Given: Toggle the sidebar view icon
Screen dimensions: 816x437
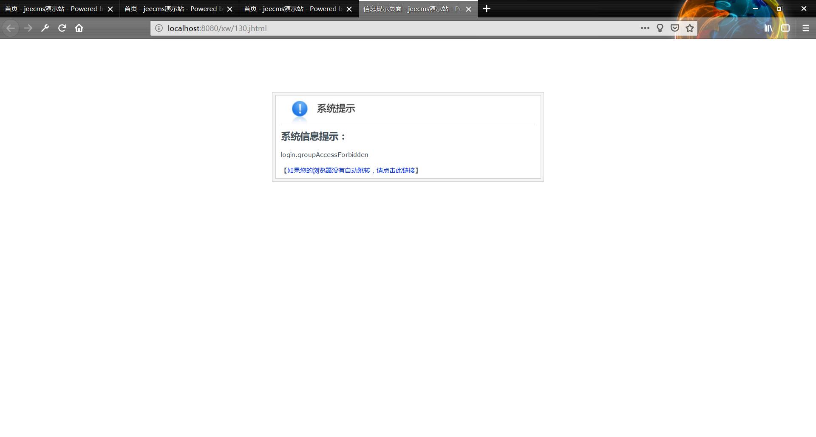Looking at the screenshot, I should click(x=785, y=28).
